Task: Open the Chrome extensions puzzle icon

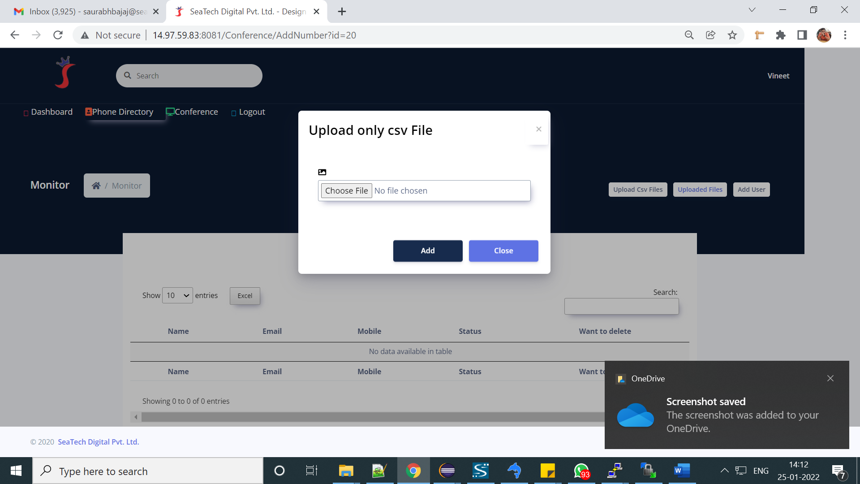Action: click(780, 35)
